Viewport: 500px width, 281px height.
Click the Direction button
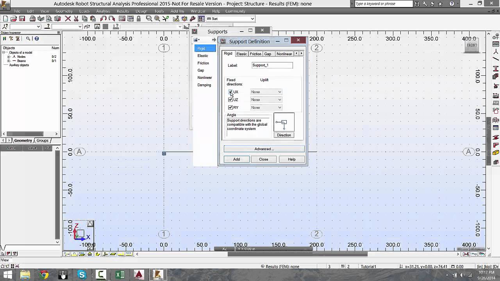pos(284,135)
